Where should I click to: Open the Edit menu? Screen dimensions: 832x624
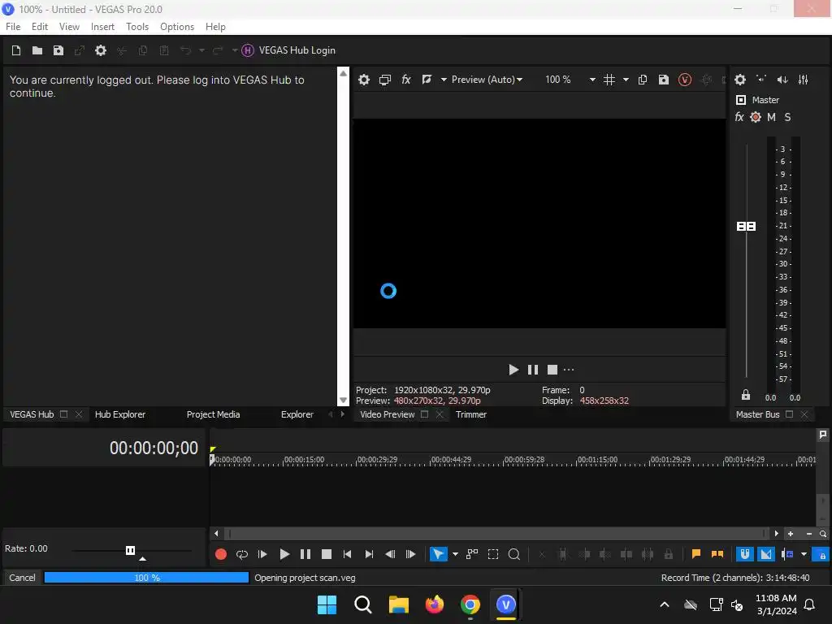tap(40, 27)
